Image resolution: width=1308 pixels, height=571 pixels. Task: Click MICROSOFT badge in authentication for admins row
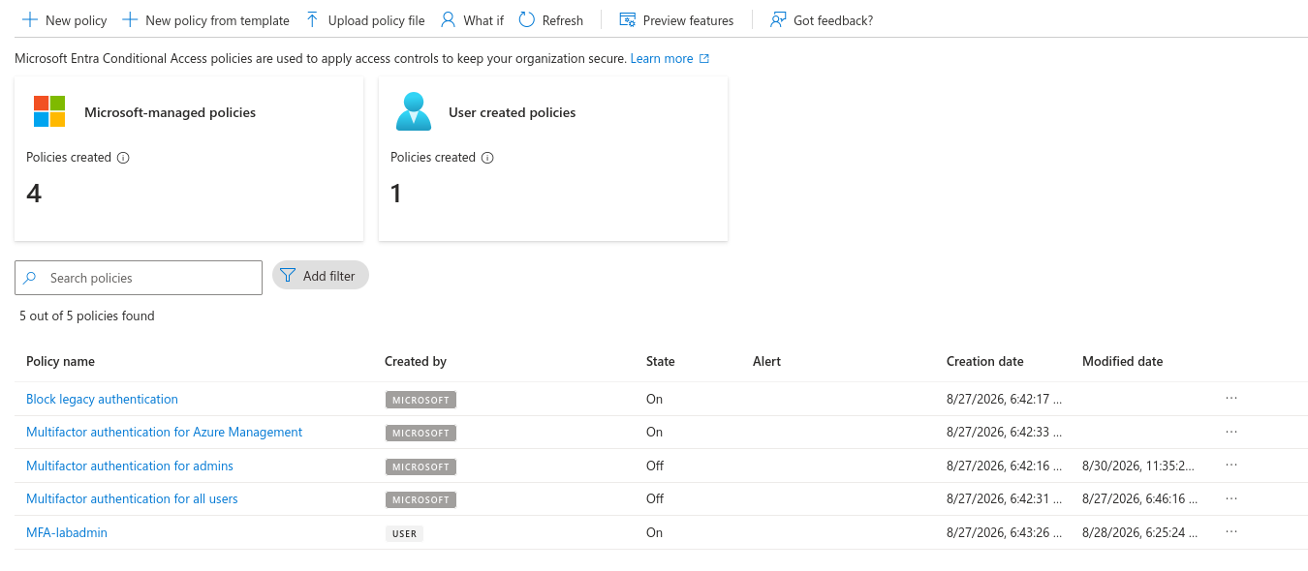[x=420, y=466]
